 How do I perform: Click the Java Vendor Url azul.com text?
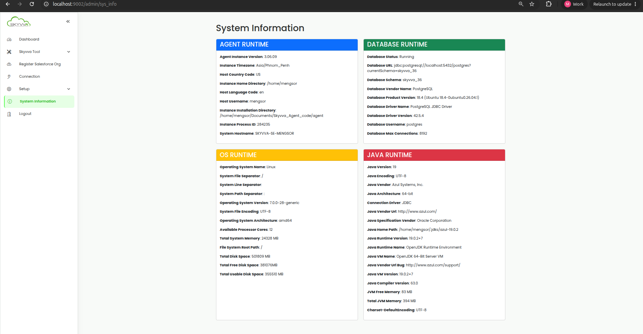pos(417,212)
